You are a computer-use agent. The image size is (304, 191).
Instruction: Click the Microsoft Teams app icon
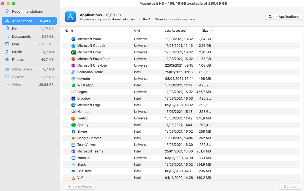pyautogui.click(x=73, y=151)
